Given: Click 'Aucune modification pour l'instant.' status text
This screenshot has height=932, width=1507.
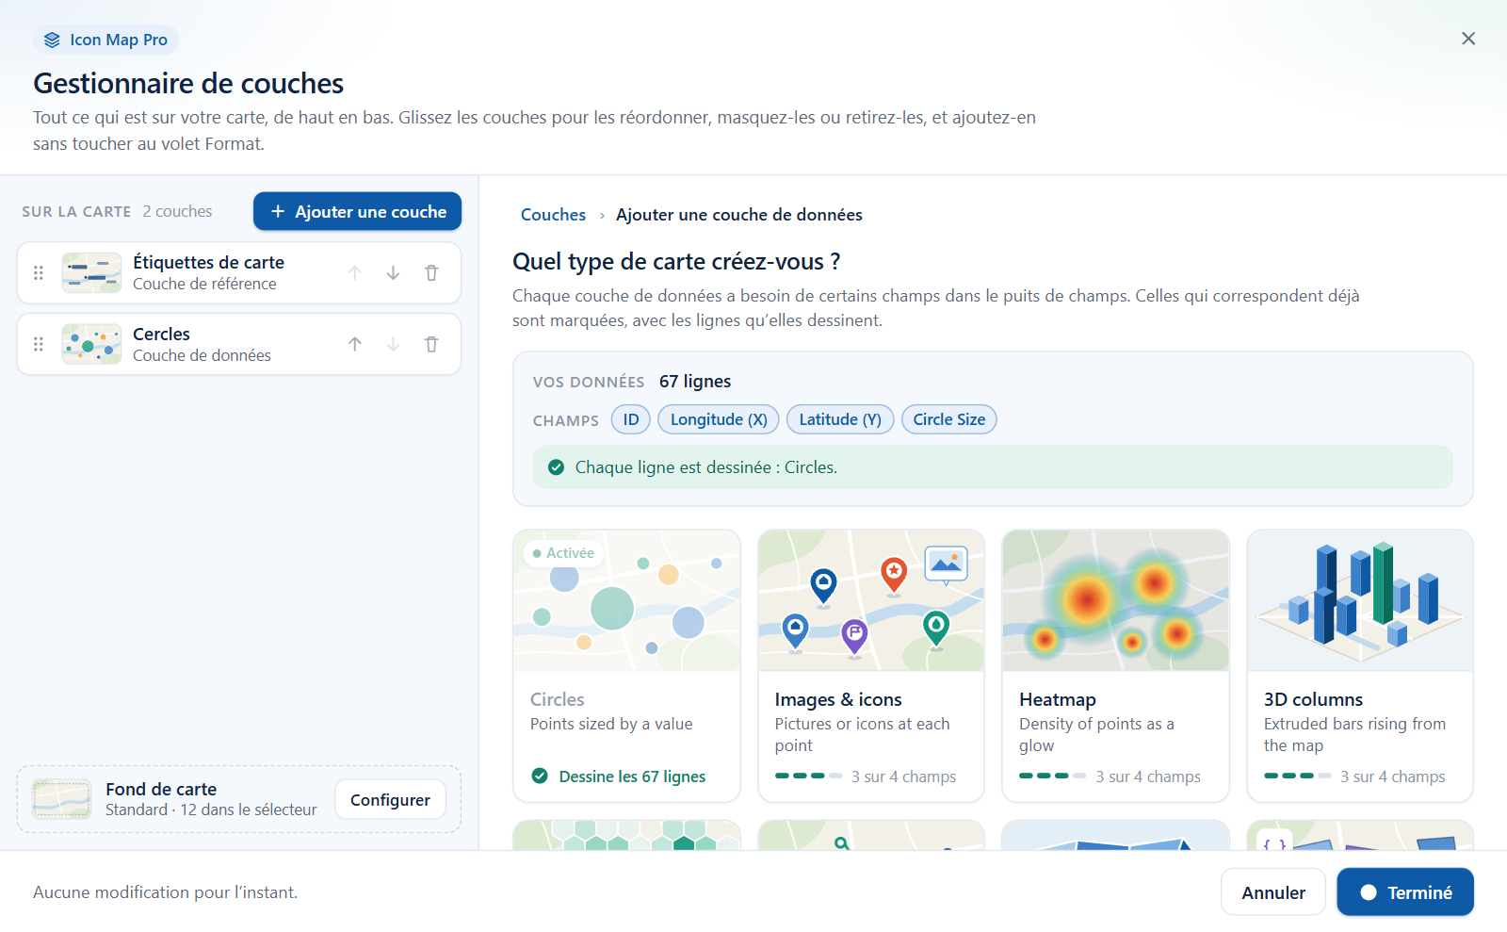Looking at the screenshot, I should 166,892.
